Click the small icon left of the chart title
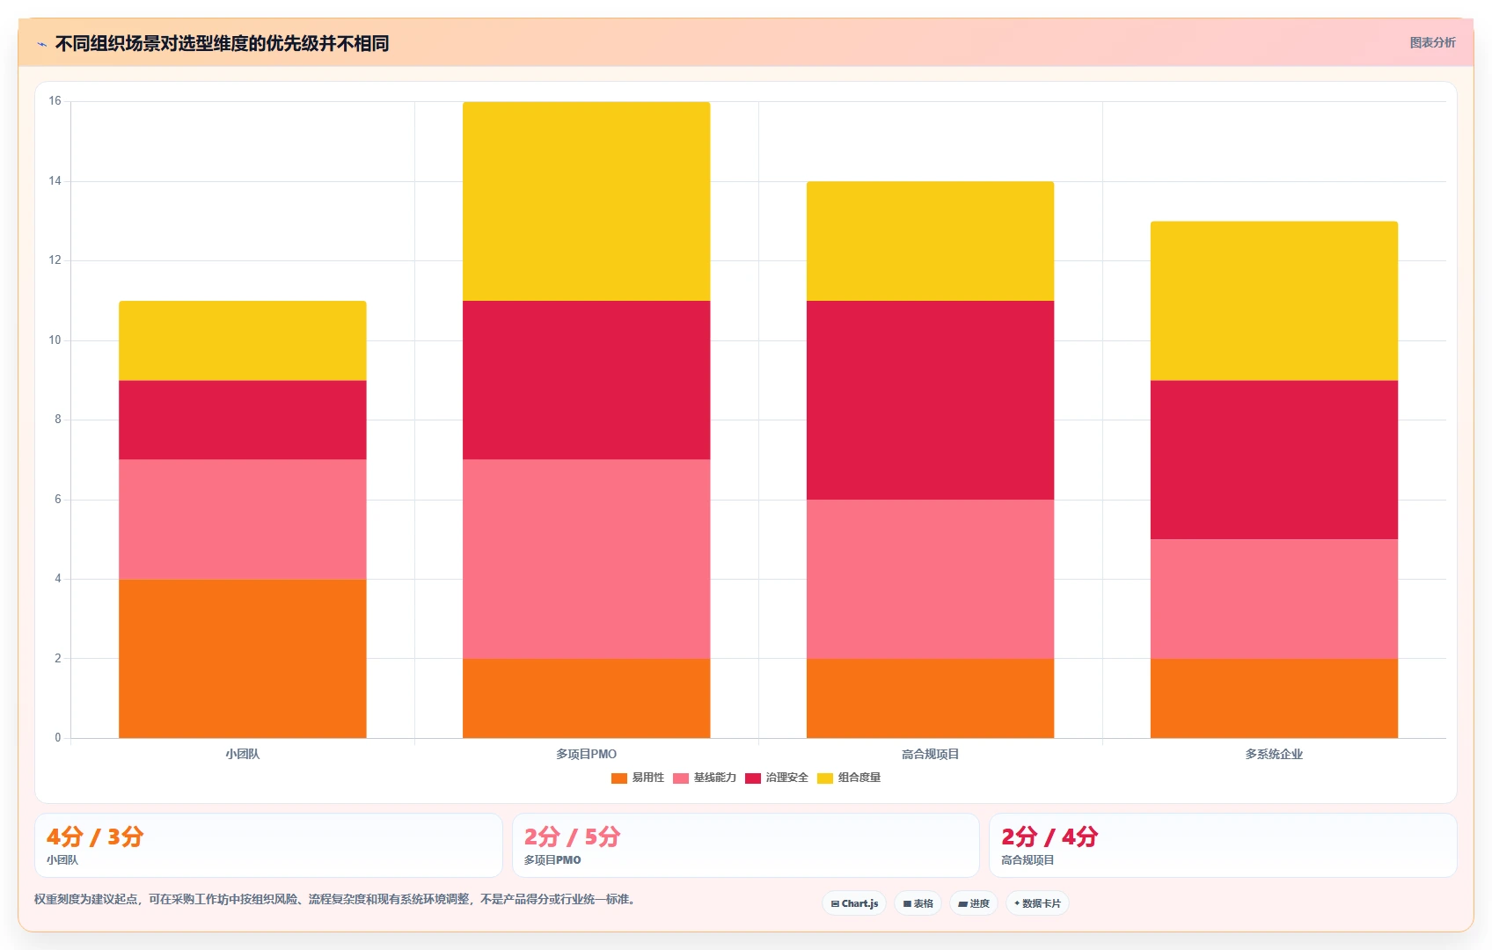Image resolution: width=1492 pixels, height=950 pixels. pos(41,44)
